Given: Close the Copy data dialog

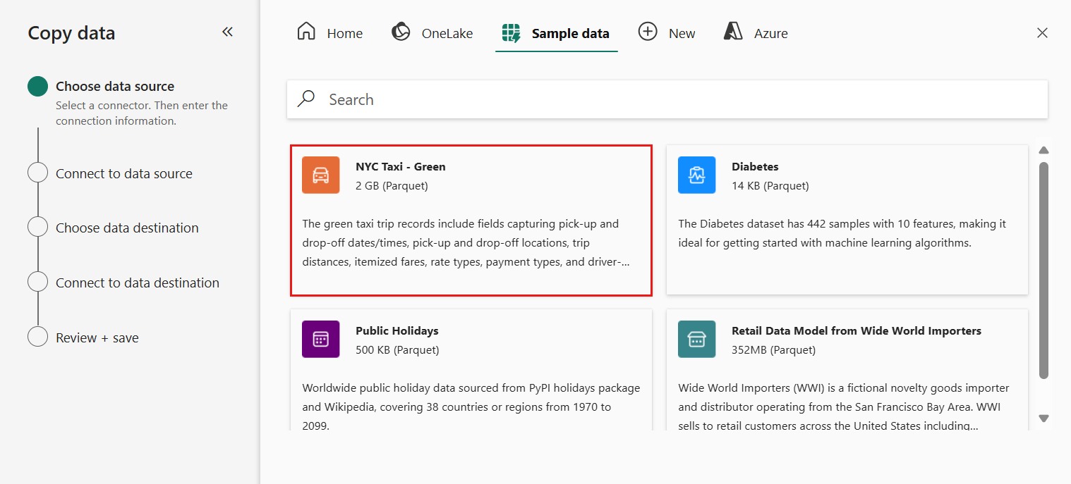Looking at the screenshot, I should click(x=1042, y=32).
